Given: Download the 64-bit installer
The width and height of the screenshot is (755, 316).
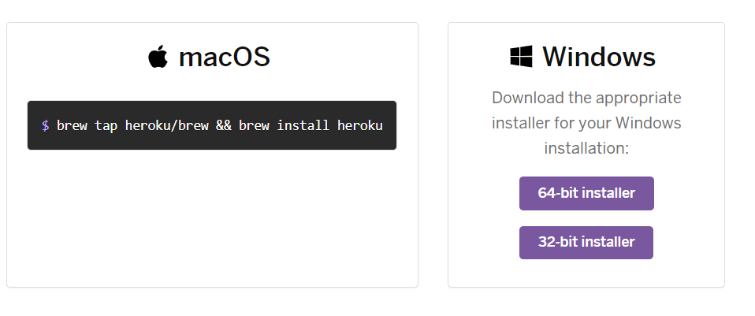Looking at the screenshot, I should (x=586, y=193).
